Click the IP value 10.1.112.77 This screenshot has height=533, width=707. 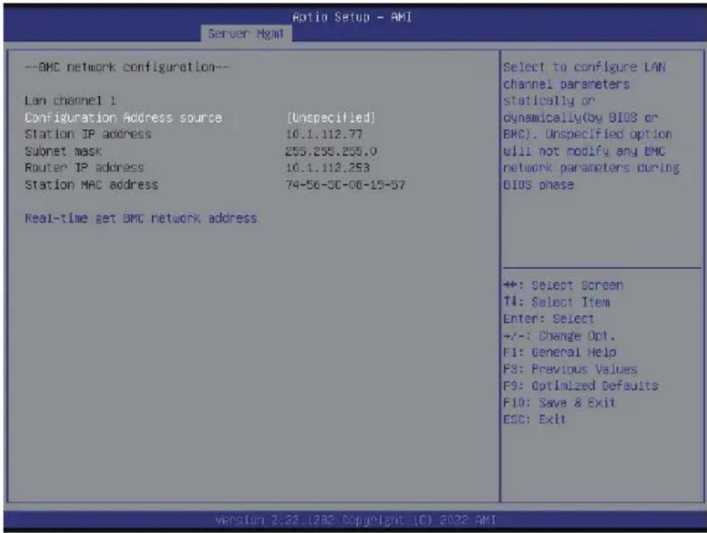[323, 134]
